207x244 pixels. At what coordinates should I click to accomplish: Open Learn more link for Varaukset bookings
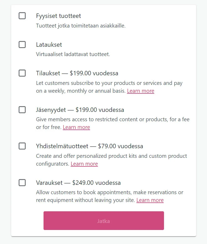(x=150, y=200)
